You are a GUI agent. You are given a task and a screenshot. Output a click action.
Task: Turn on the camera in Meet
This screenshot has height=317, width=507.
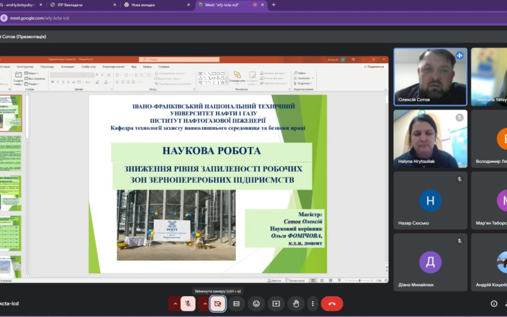tap(217, 304)
